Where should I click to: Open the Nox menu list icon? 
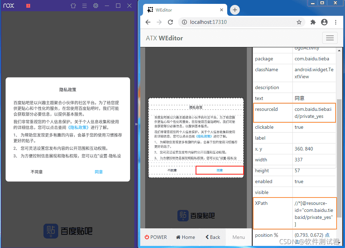point(84,6)
